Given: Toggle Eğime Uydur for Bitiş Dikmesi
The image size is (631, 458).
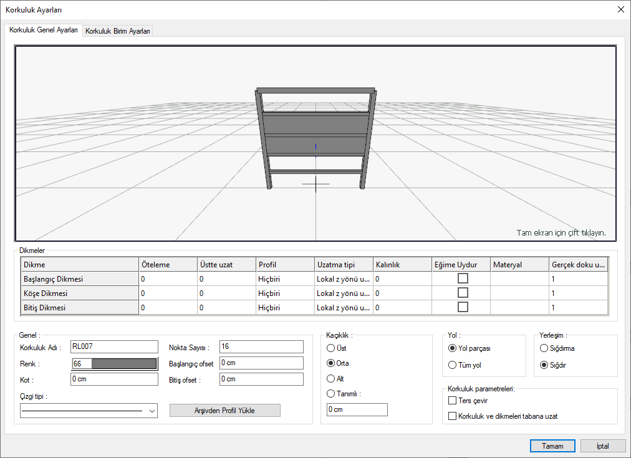Looking at the screenshot, I should [x=463, y=307].
